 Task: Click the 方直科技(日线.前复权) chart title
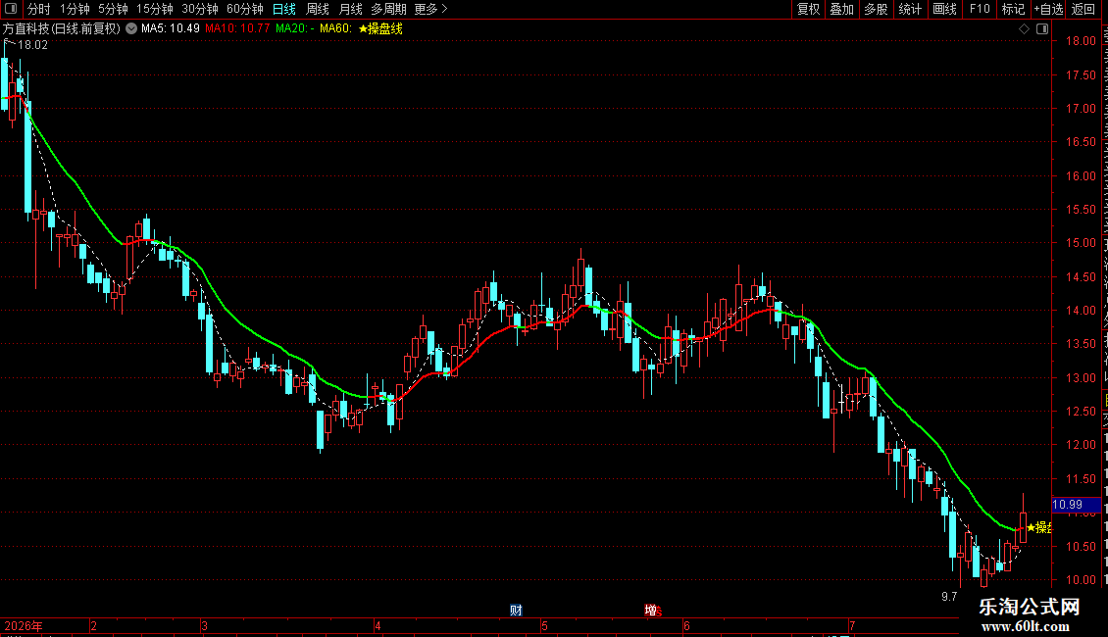pyautogui.click(x=62, y=29)
